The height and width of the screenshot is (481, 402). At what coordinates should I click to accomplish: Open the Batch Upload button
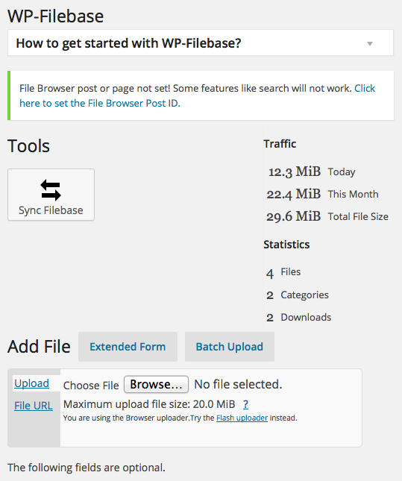click(230, 347)
